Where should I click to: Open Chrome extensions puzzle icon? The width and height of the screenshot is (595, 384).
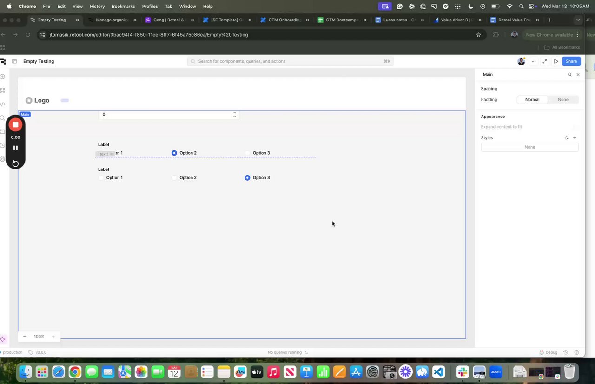[x=496, y=35]
